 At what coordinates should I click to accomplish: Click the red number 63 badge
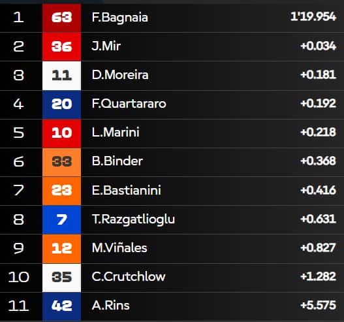(61, 18)
